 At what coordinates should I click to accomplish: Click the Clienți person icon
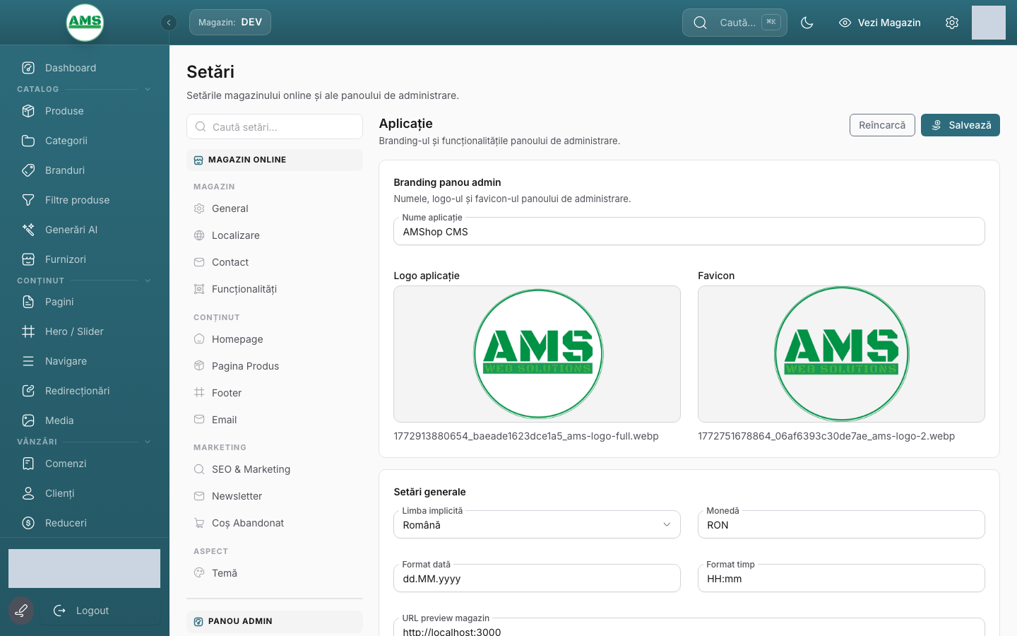tap(28, 493)
